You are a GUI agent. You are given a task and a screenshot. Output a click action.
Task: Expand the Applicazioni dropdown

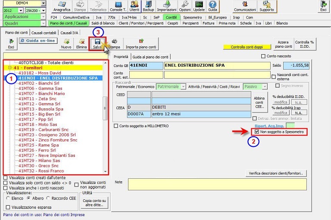tap(43, 17)
